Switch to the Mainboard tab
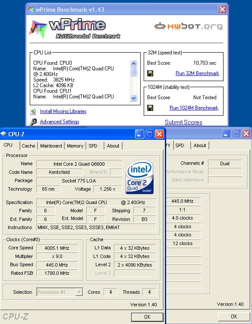This screenshot has height=324, width=252. pos(51,146)
